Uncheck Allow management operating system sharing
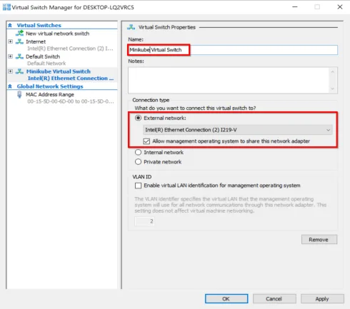The width and height of the screenshot is (350, 309). click(146, 141)
